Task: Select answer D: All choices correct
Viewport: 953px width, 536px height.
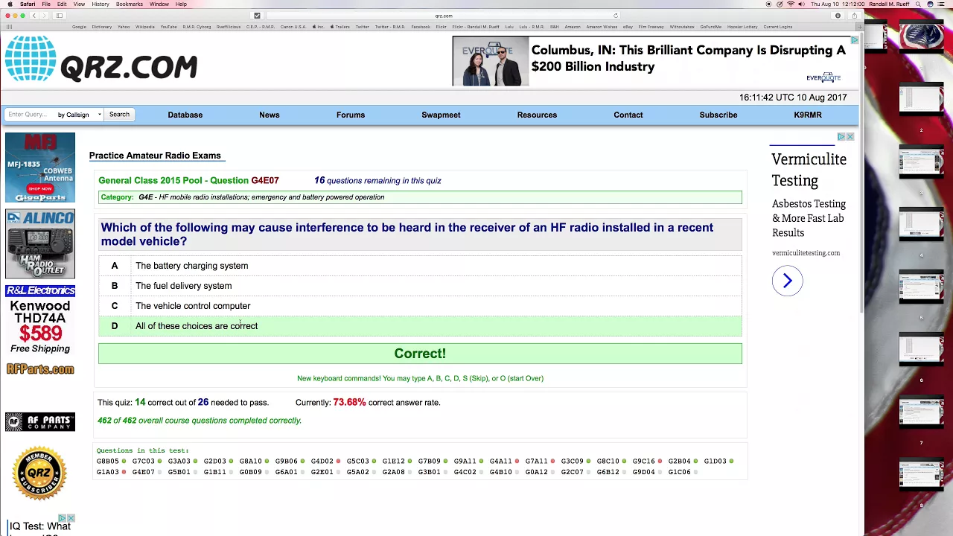Action: click(420, 326)
